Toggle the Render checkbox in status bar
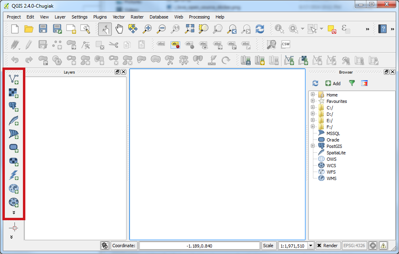Viewport: 399px width, 254px height. pyautogui.click(x=319, y=246)
